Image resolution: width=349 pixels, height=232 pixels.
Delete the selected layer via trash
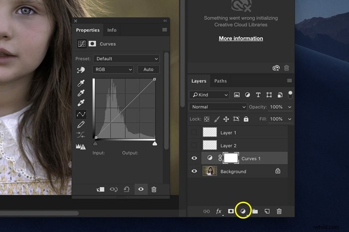pyautogui.click(x=279, y=211)
